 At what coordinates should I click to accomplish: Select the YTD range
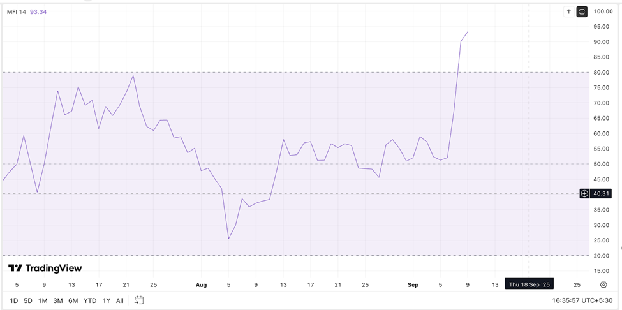click(x=90, y=300)
